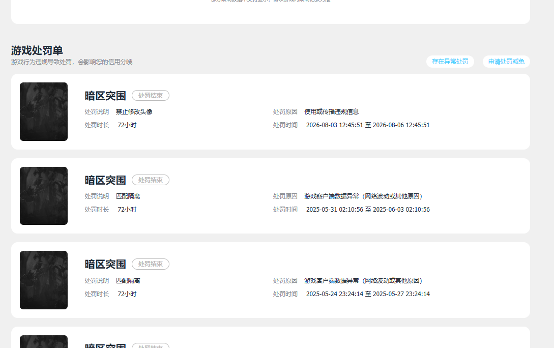Viewport: 554px width, 348px height.
Task: Select 暗区突围 title on 禁止修改头像 card
Action: tap(105, 96)
